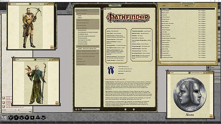221x124 pixels.
Task: Open Combat - Feats and Channel Foci entry
Action: click(87, 49)
